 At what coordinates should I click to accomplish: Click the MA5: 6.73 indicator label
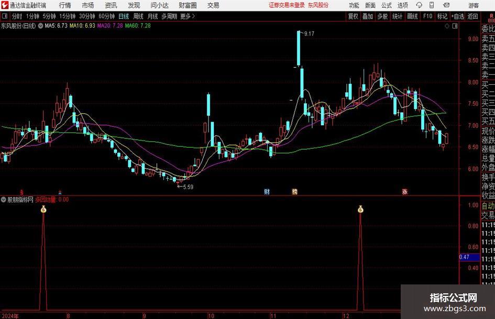point(56,26)
